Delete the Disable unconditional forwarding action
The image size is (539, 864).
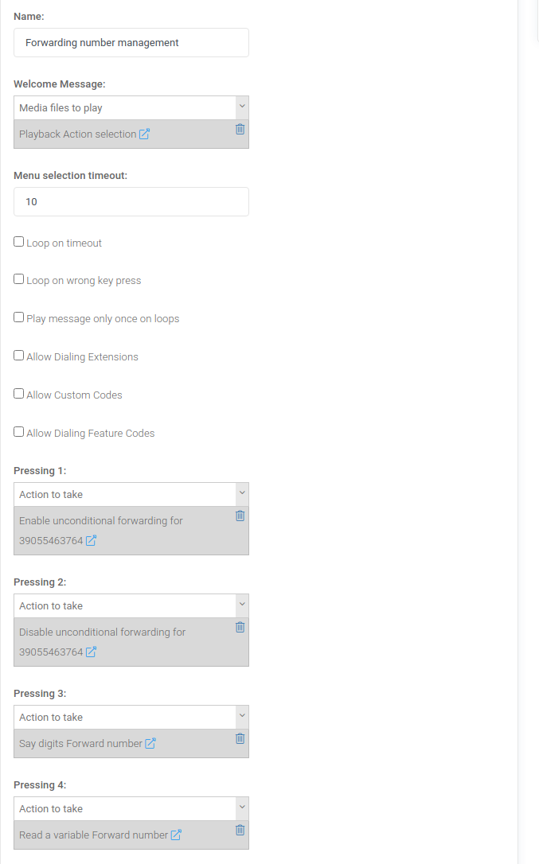[x=240, y=627]
